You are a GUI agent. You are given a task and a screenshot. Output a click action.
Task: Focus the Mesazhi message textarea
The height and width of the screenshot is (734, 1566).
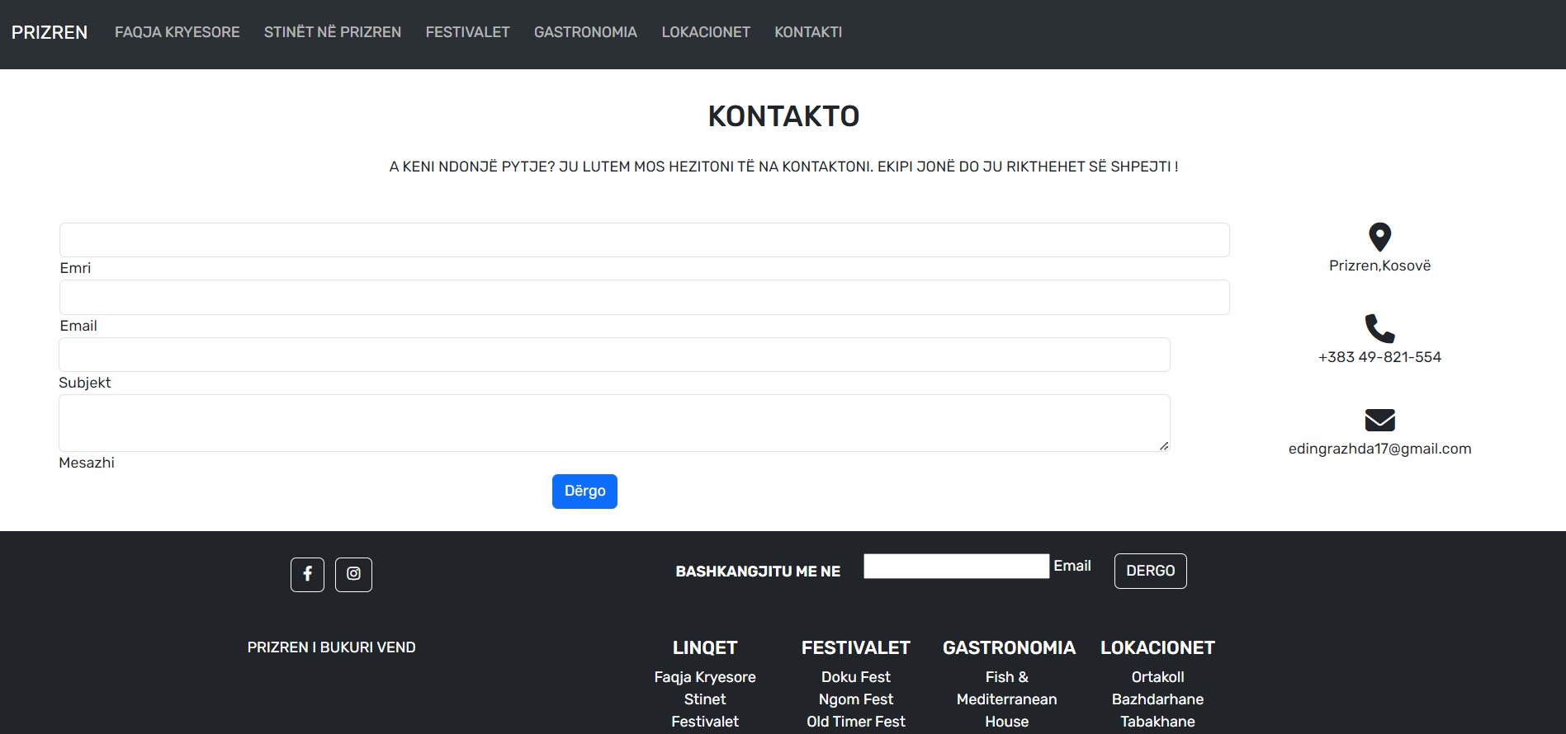[x=614, y=423]
